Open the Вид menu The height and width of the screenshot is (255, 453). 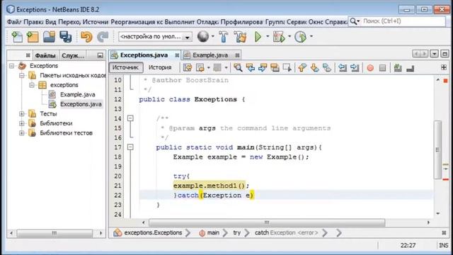(x=51, y=22)
